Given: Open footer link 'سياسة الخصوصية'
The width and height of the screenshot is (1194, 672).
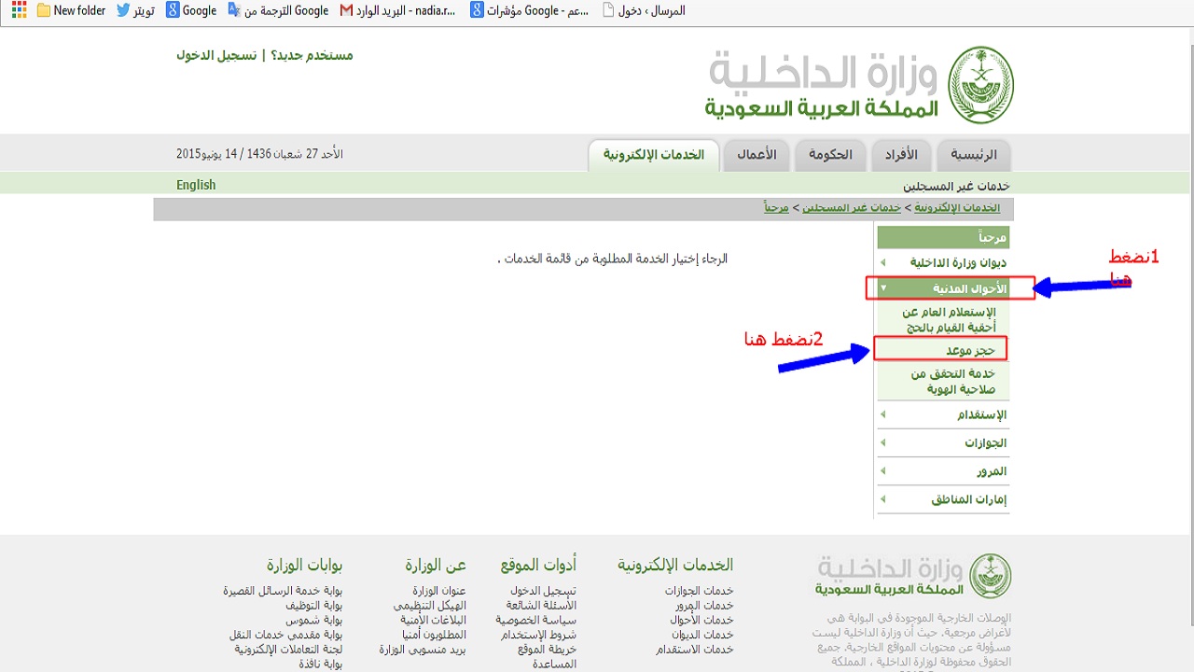Looking at the screenshot, I should coord(535,620).
